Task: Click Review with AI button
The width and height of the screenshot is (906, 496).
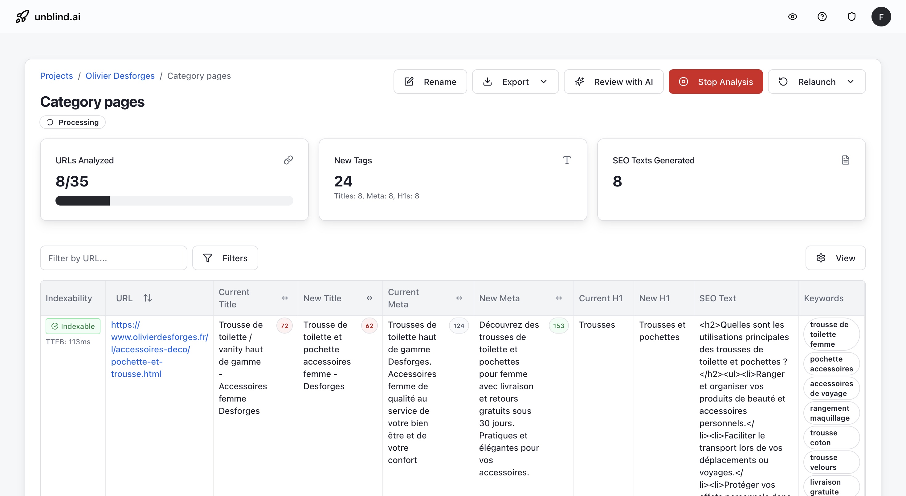Action: 613,82
